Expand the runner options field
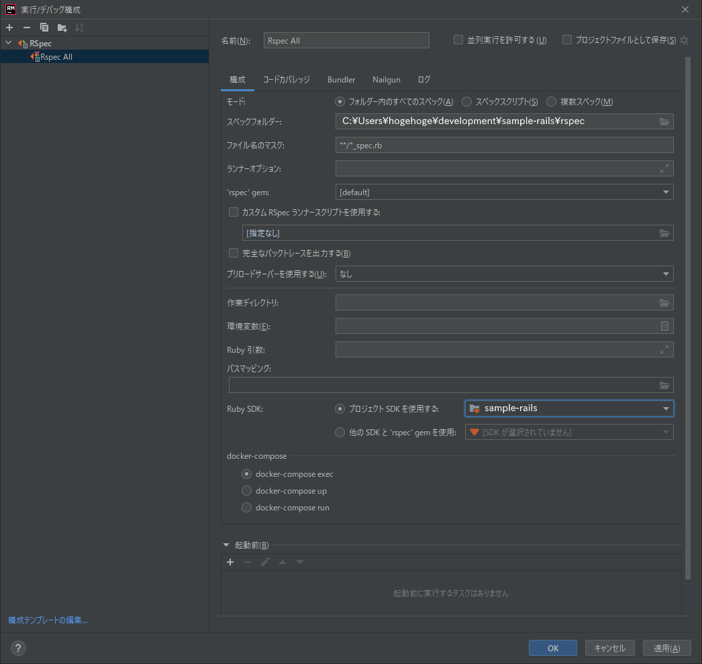Image resolution: width=702 pixels, height=664 pixels. point(664,168)
